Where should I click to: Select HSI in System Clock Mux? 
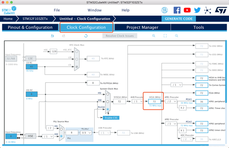click(x=108, y=94)
